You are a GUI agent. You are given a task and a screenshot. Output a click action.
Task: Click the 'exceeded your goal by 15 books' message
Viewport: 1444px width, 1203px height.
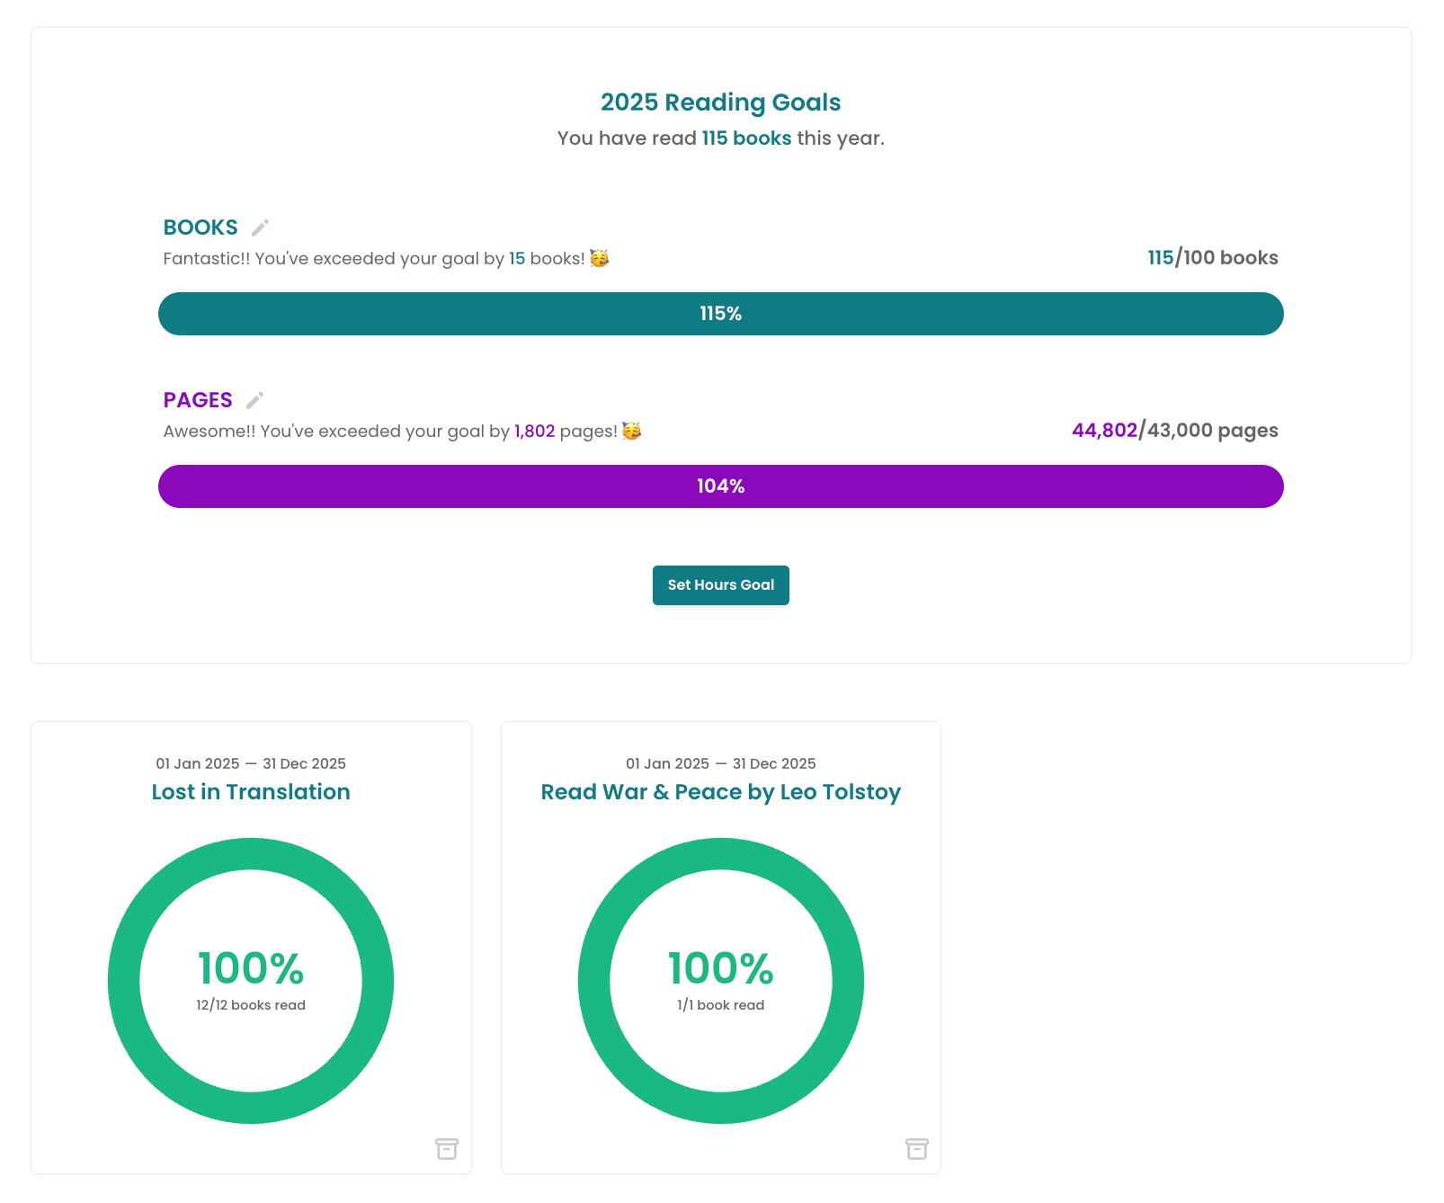click(x=387, y=259)
